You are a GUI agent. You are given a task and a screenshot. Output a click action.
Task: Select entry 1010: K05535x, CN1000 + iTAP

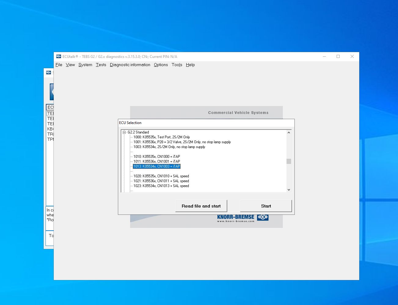(x=156, y=156)
